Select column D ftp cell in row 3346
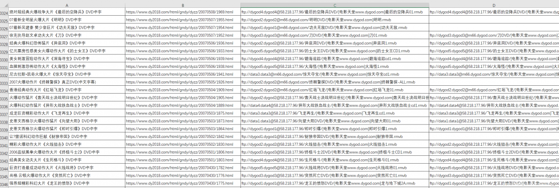Viewport: 559px width, 188px height. (494, 184)
